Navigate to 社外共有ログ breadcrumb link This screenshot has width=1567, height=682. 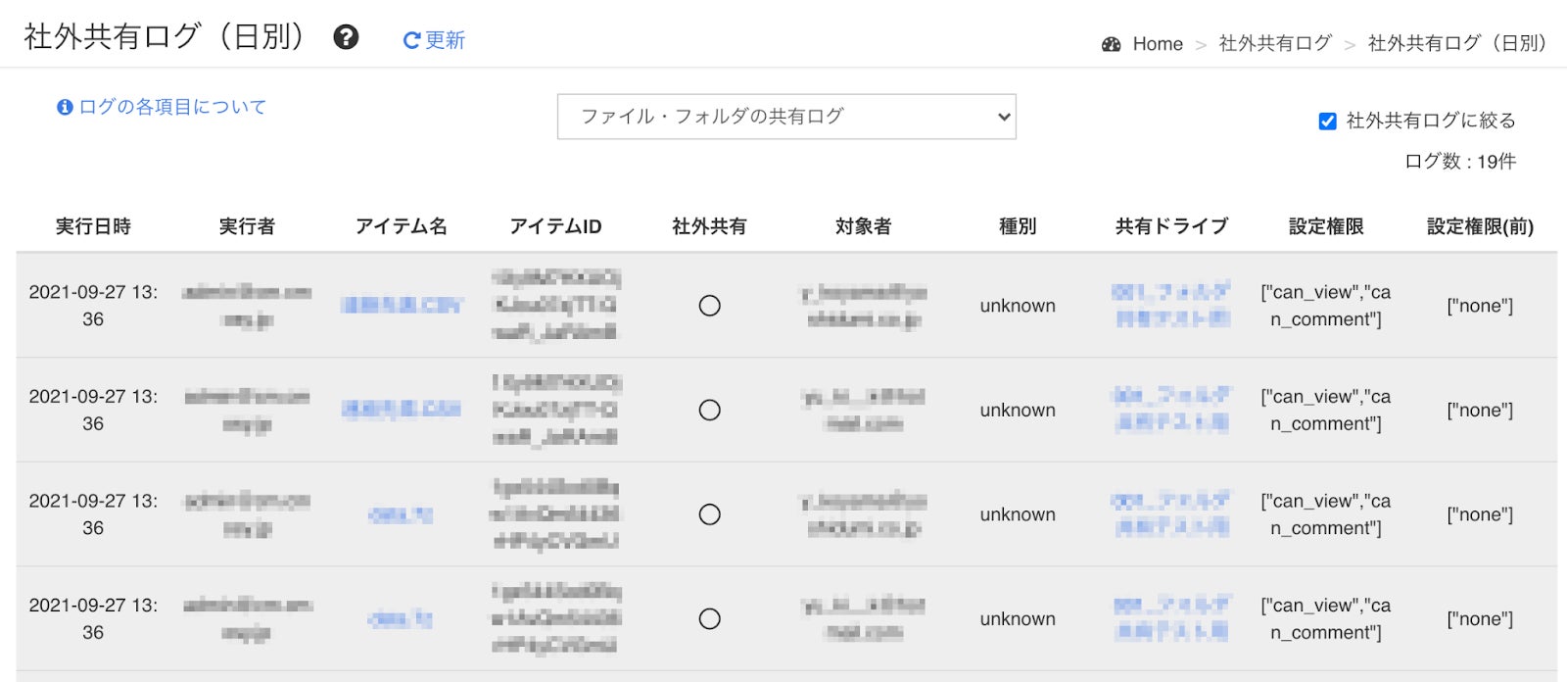(x=1275, y=44)
